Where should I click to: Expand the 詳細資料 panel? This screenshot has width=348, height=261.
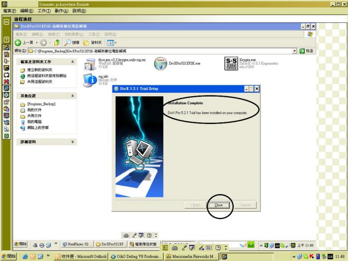click(72, 142)
